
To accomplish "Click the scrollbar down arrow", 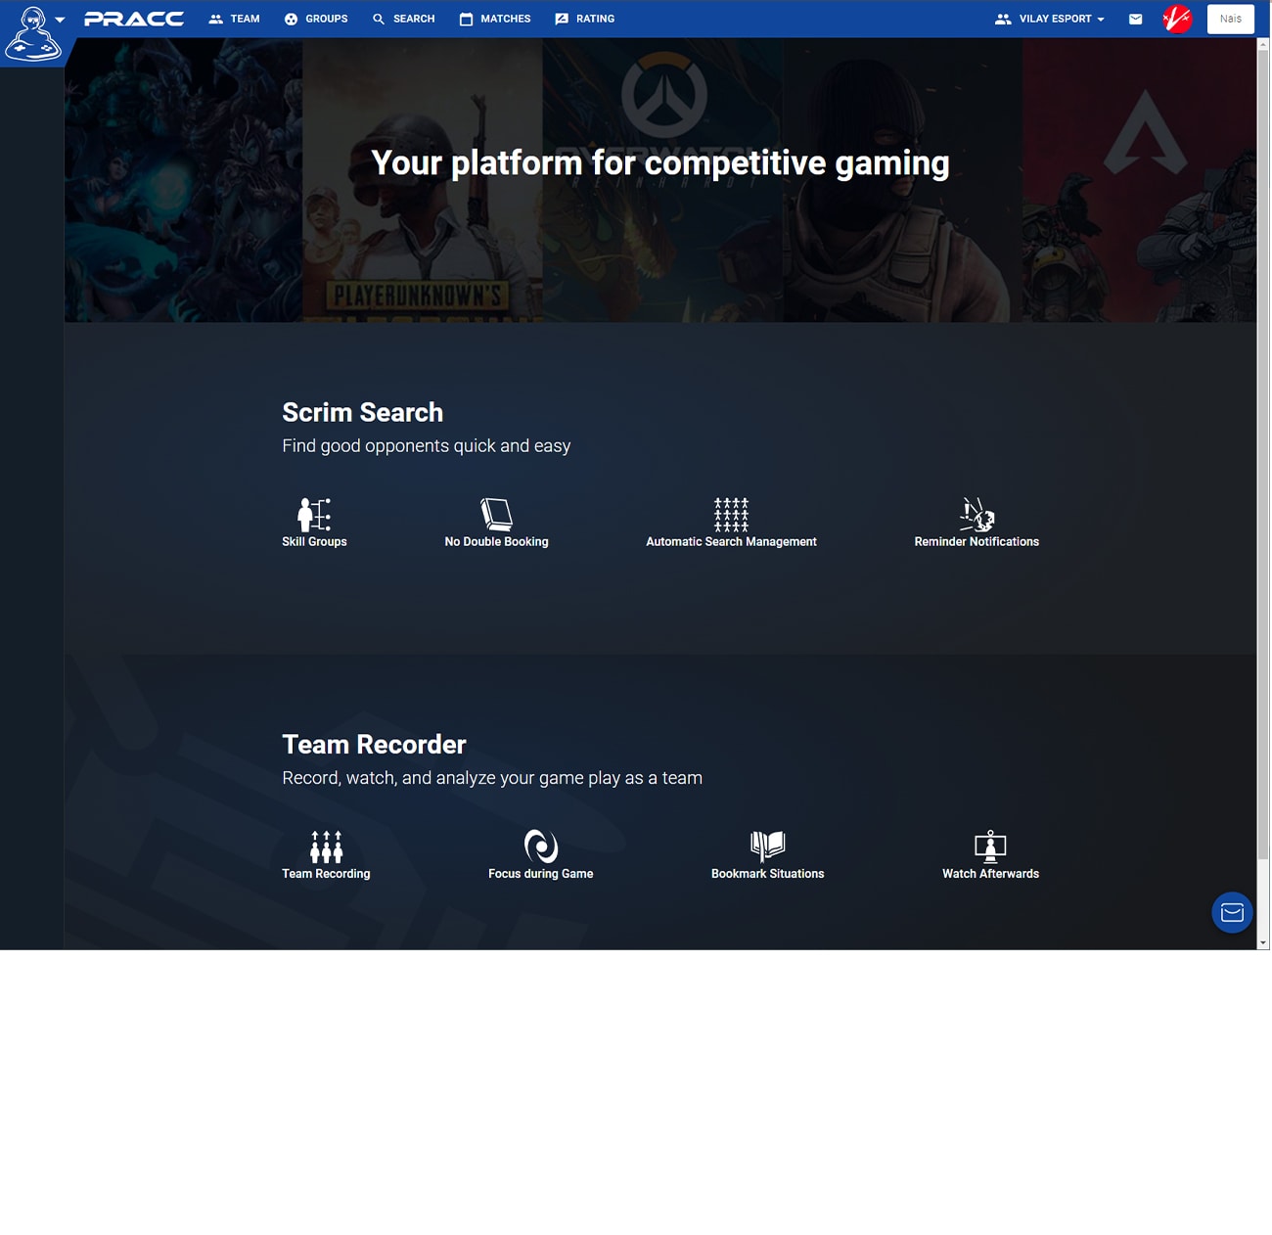I will click(x=1263, y=942).
